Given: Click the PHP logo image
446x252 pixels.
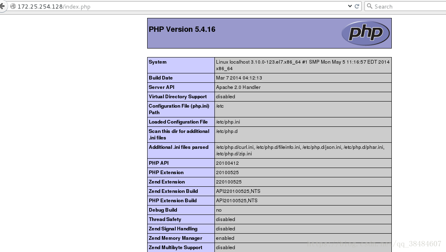Looking at the screenshot, I should 366,33.
